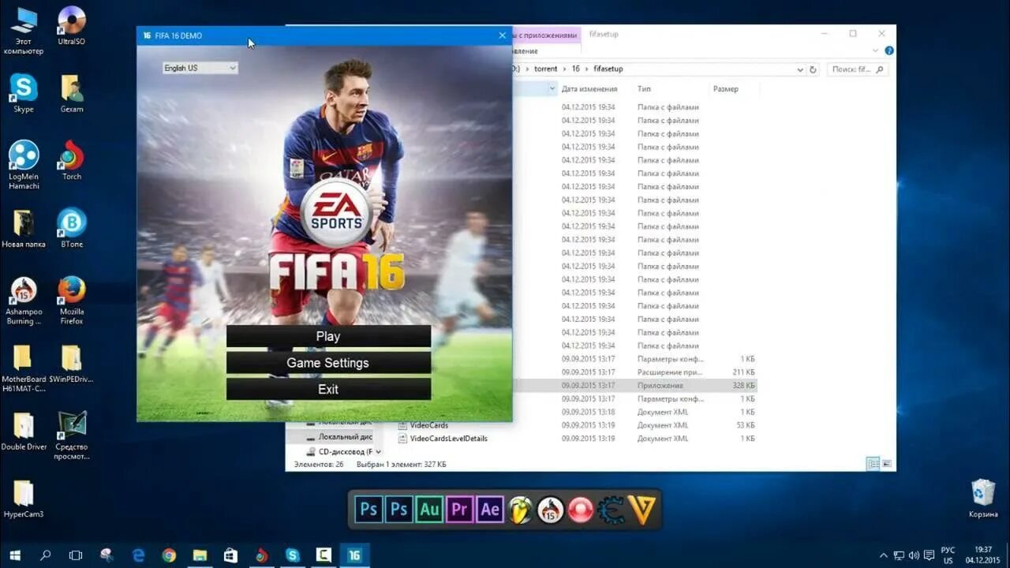Launch the blue gear E dock icon

pyautogui.click(x=612, y=510)
